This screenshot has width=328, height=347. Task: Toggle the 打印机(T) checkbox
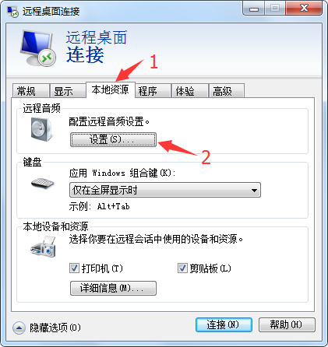[74, 268]
